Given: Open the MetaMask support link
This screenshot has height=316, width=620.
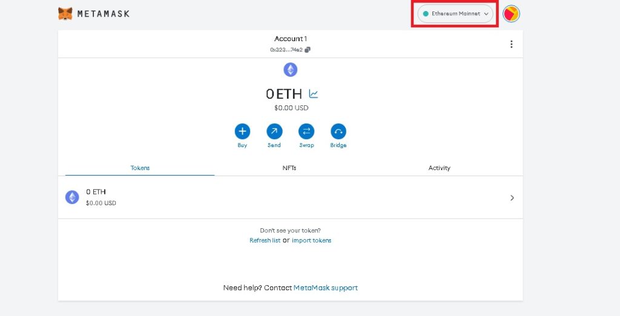Looking at the screenshot, I should tap(325, 288).
